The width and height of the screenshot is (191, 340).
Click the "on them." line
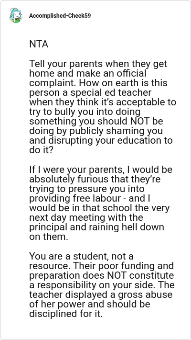click(49, 237)
